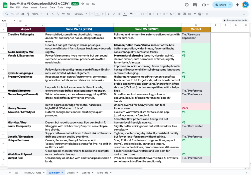Open the Gemini sparkle assistant
The image size is (251, 175).
pos(238,5)
